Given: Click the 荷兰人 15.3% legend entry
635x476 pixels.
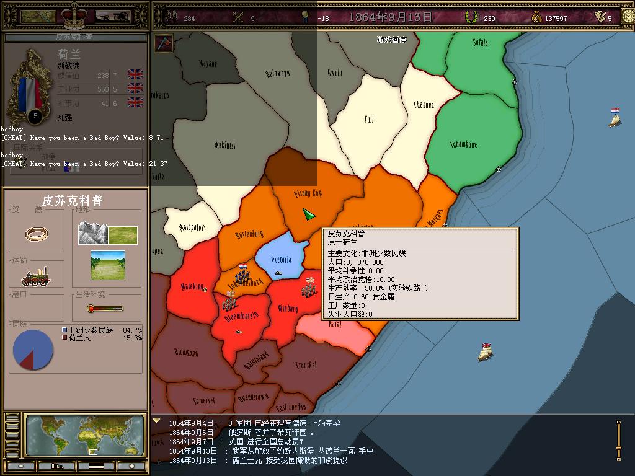Looking at the screenshot, I should tap(102, 338).
